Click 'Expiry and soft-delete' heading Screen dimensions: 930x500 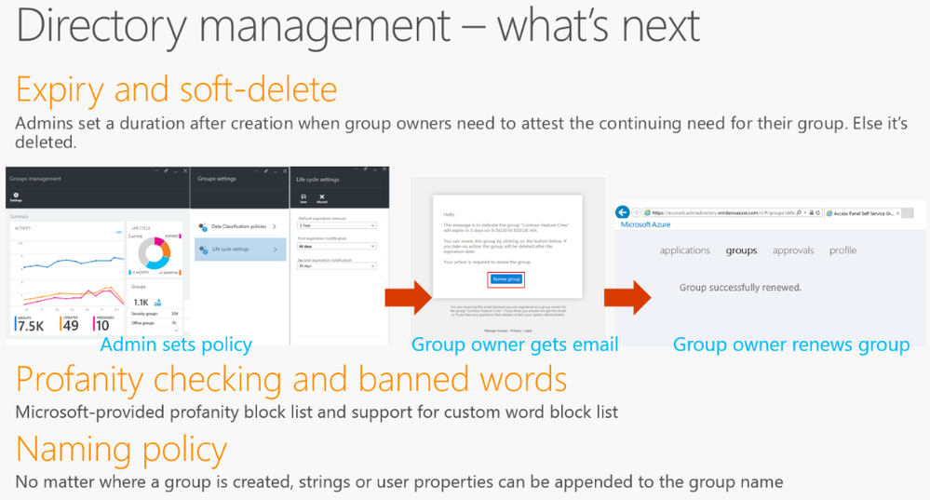click(x=176, y=90)
